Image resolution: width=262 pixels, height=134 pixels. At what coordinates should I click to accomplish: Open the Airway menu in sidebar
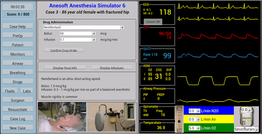point(18,64)
